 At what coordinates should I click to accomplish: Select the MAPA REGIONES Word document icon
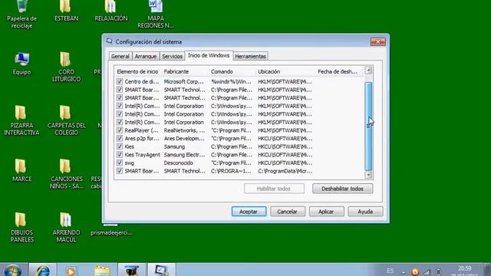tap(155, 14)
